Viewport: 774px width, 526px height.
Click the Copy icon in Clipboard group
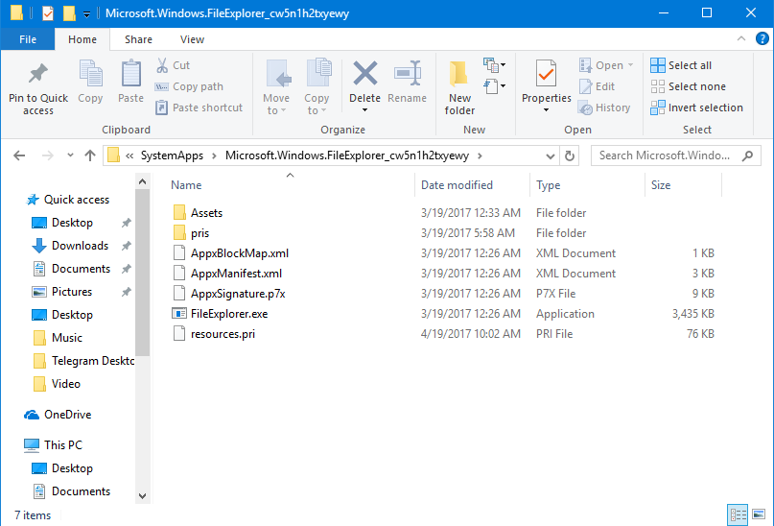[91, 74]
